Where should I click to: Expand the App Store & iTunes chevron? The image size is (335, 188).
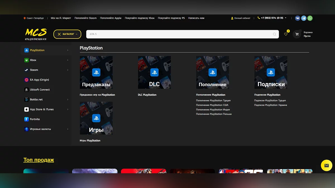(68, 109)
